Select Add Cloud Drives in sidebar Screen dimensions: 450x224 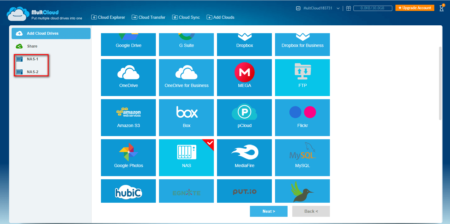(51, 33)
